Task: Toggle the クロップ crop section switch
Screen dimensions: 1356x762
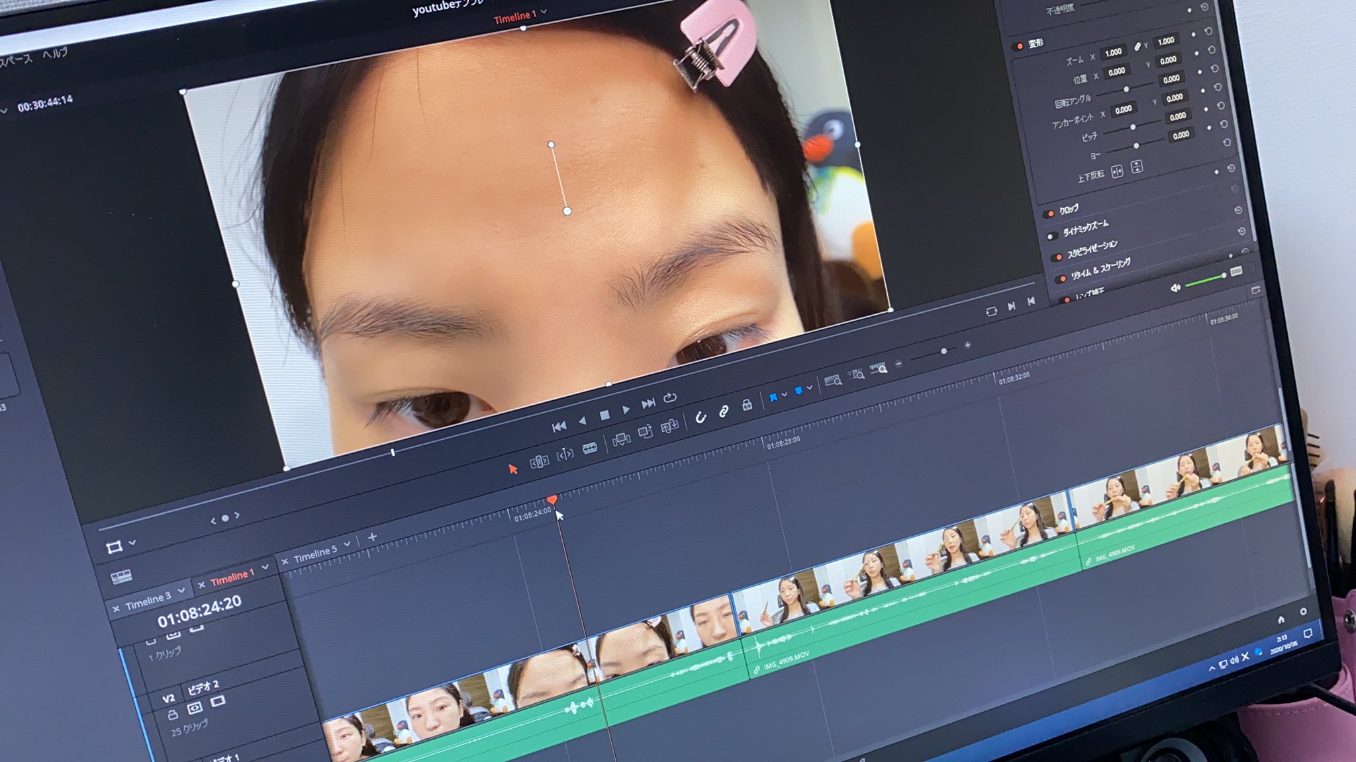Action: 1050,214
